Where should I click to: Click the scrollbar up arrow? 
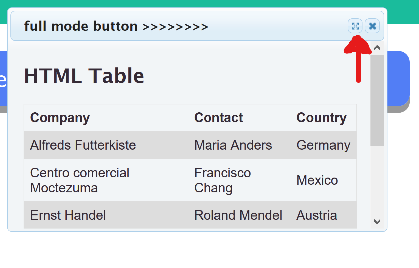377,48
